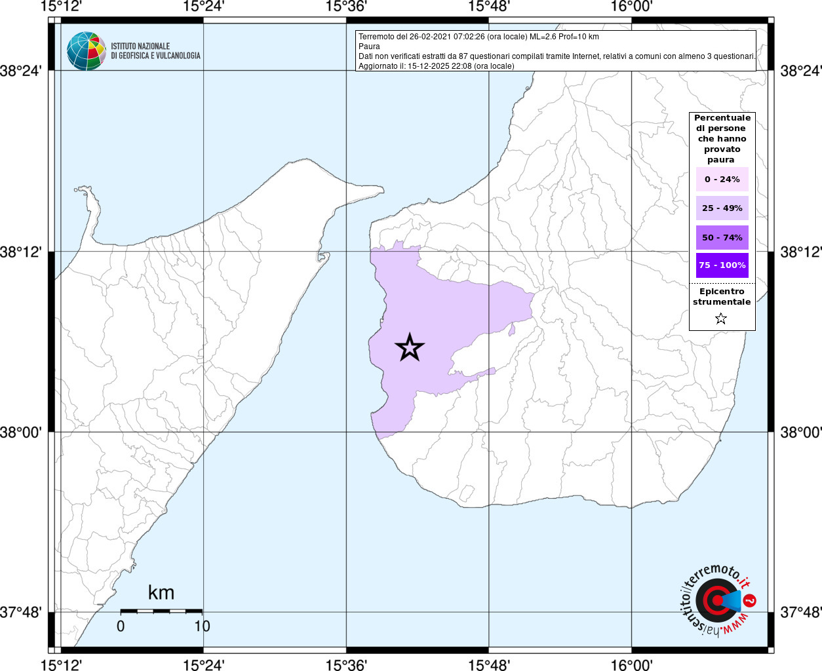Click the legend epicenter star symbol
Image resolution: width=822 pixels, height=671 pixels.
(721, 318)
